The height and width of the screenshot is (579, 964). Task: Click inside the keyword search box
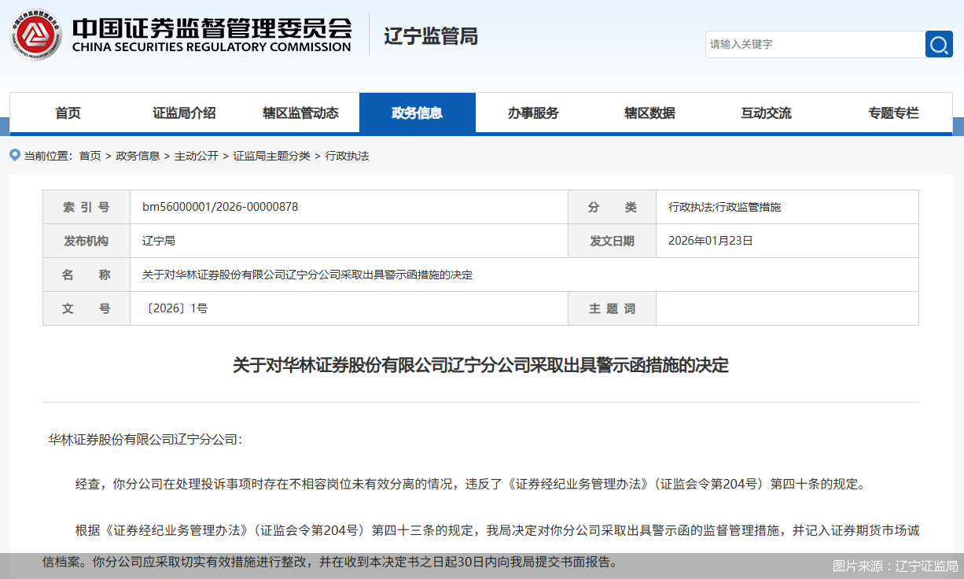[x=810, y=44]
